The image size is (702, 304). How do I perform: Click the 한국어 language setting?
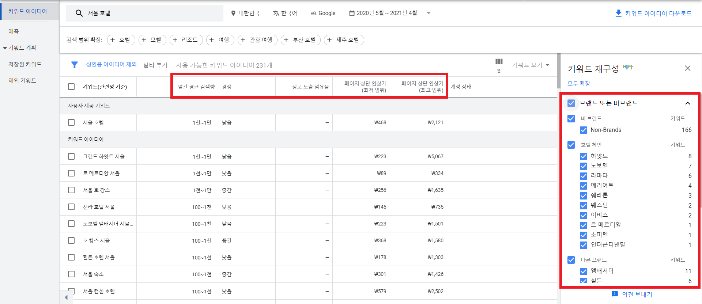tap(285, 13)
